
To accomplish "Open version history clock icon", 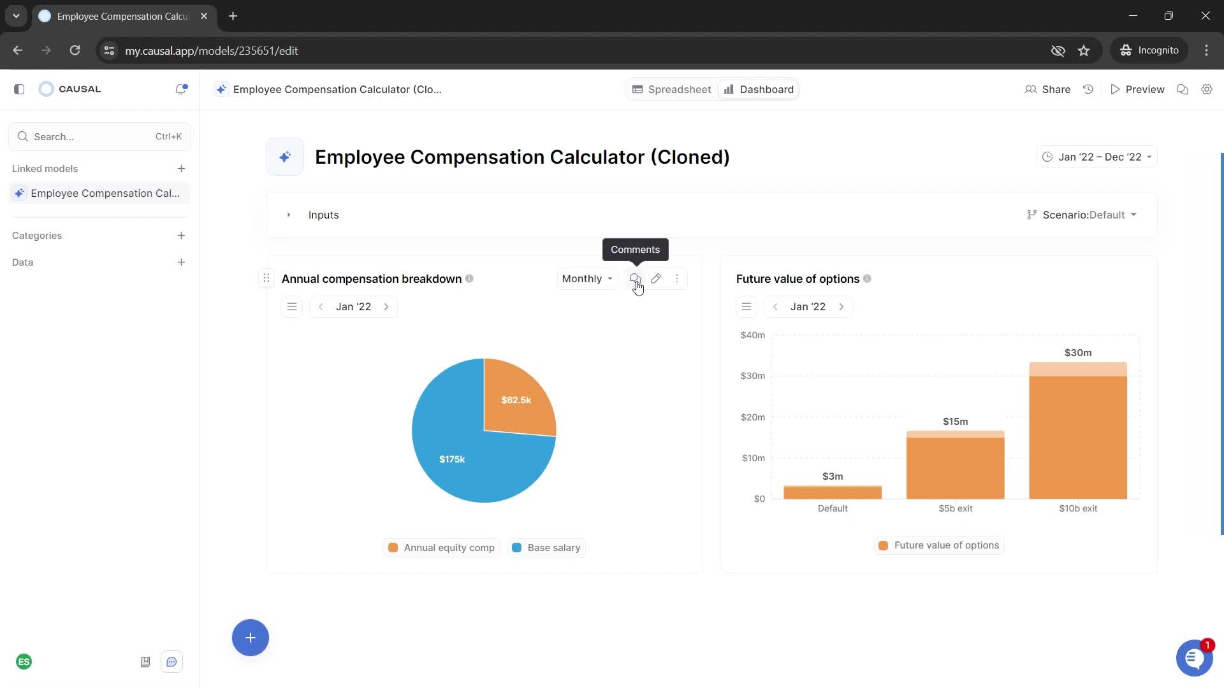I will click(x=1088, y=89).
